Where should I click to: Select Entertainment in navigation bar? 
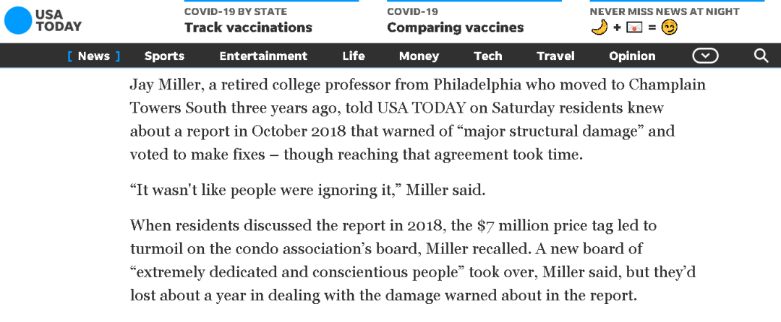263,56
